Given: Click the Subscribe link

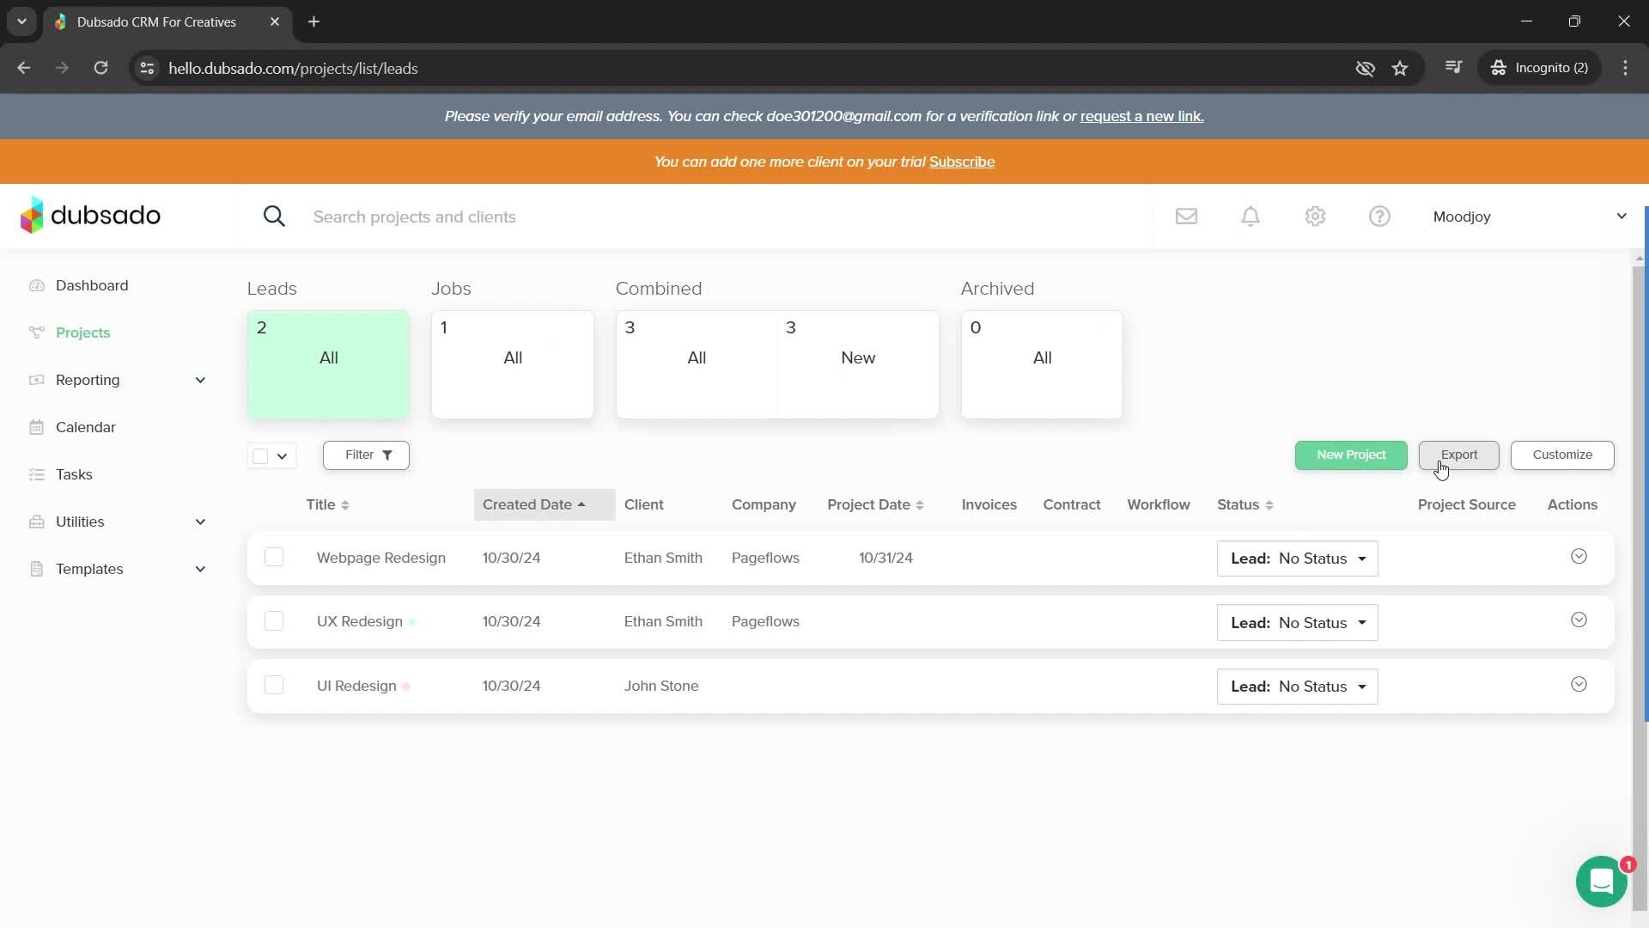Looking at the screenshot, I should pyautogui.click(x=962, y=162).
